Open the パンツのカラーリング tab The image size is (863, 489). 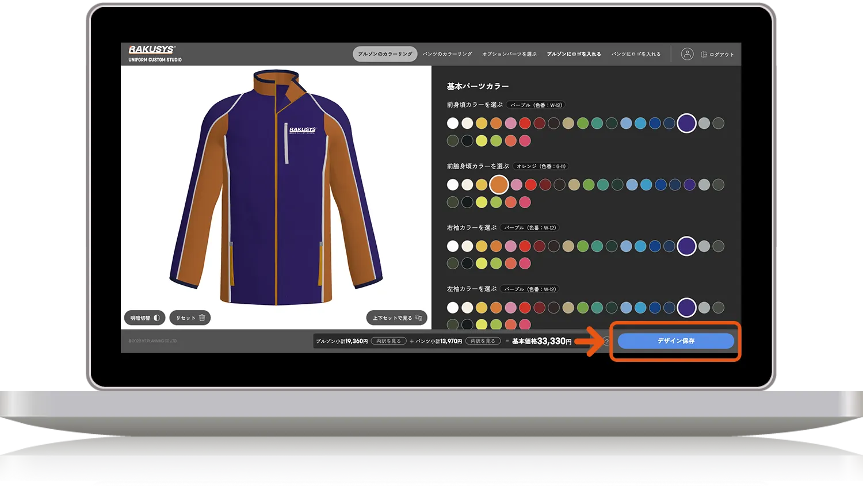[447, 54]
